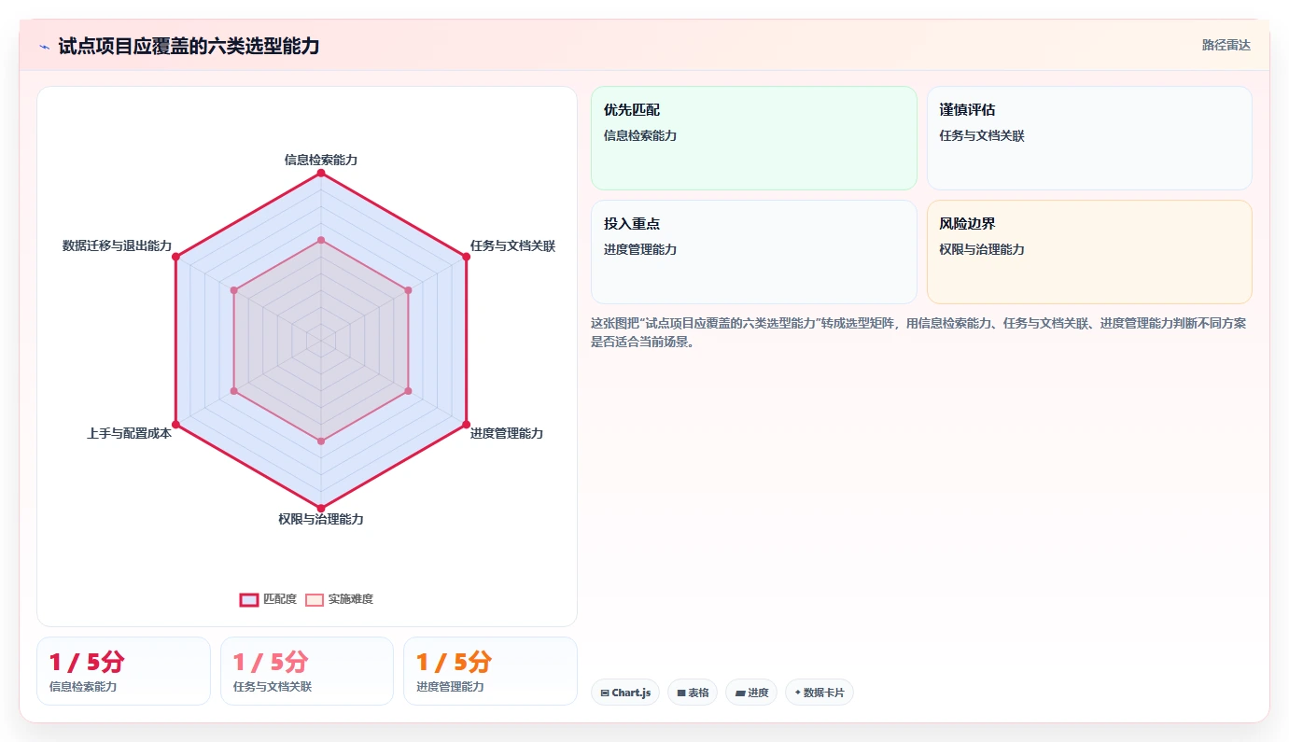This screenshot has width=1289, height=742.
Task: Select the 表格 tag
Action: point(693,693)
